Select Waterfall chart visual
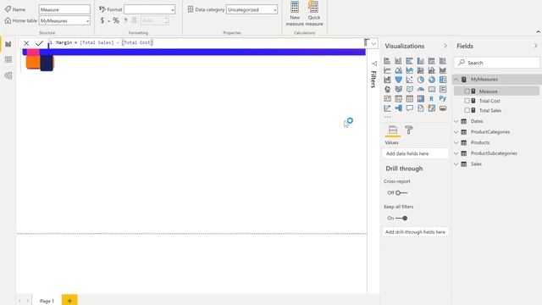The height and width of the screenshot is (305, 542). pos(387,80)
